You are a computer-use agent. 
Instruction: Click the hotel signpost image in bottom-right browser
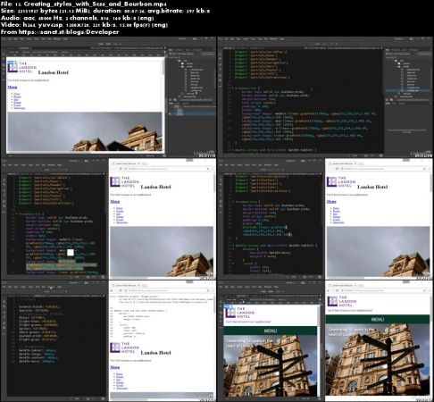378,360
